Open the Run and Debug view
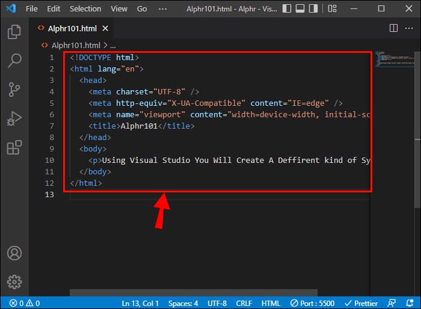The height and width of the screenshot is (309, 421). pyautogui.click(x=14, y=118)
